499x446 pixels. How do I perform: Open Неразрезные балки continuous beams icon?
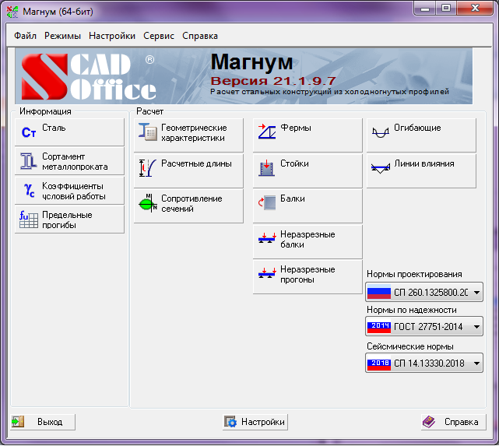tap(267, 238)
